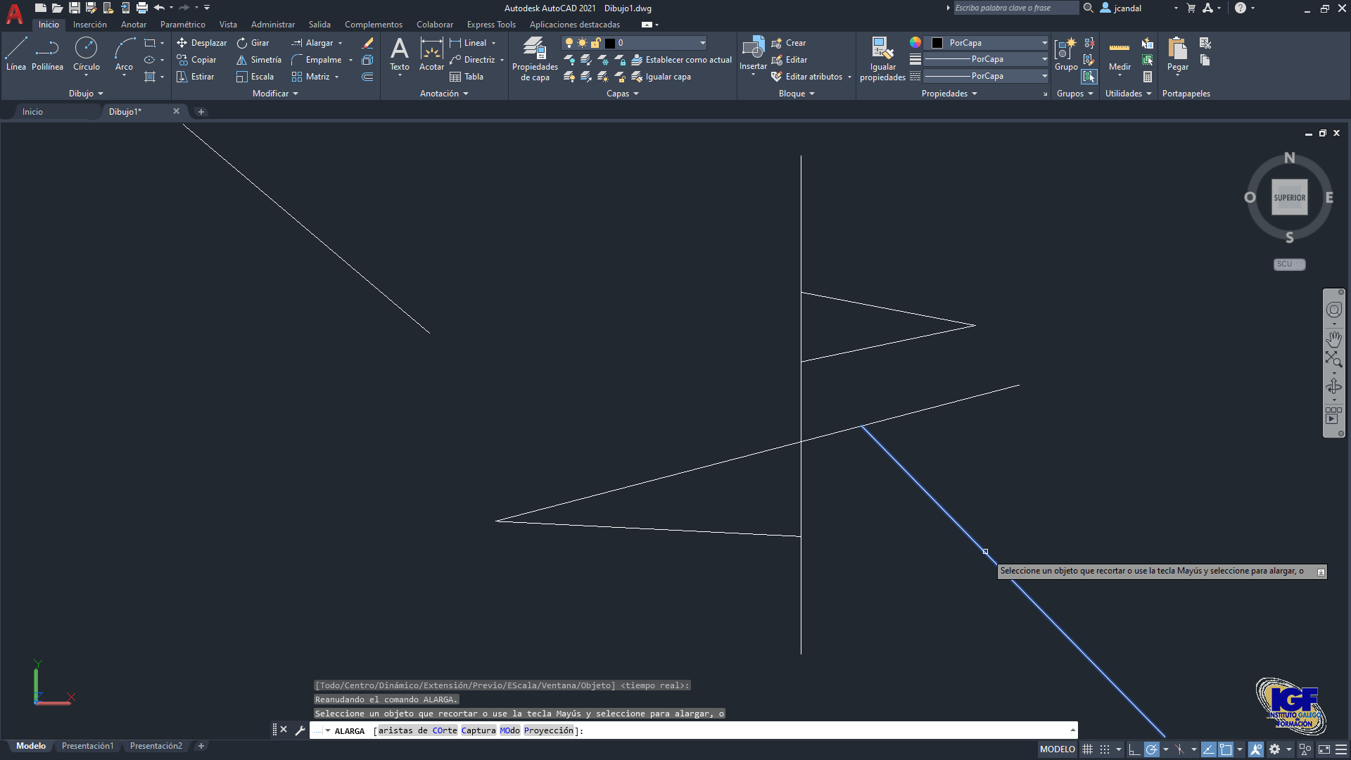Toggle object snap square icon in status bar
Viewport: 1351px width, 760px height.
pos(1226,749)
